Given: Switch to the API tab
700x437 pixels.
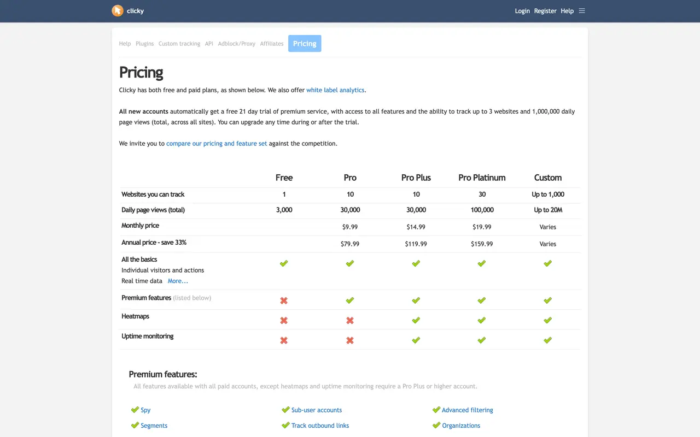Looking at the screenshot, I should [209, 44].
